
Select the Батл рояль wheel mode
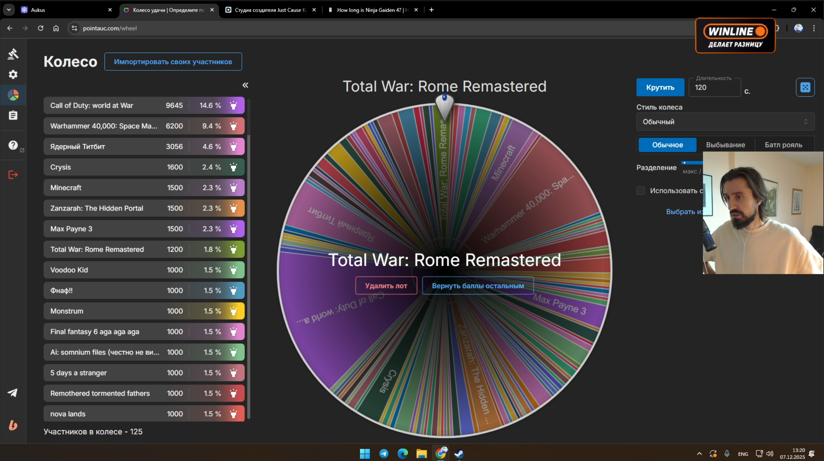coord(783,145)
